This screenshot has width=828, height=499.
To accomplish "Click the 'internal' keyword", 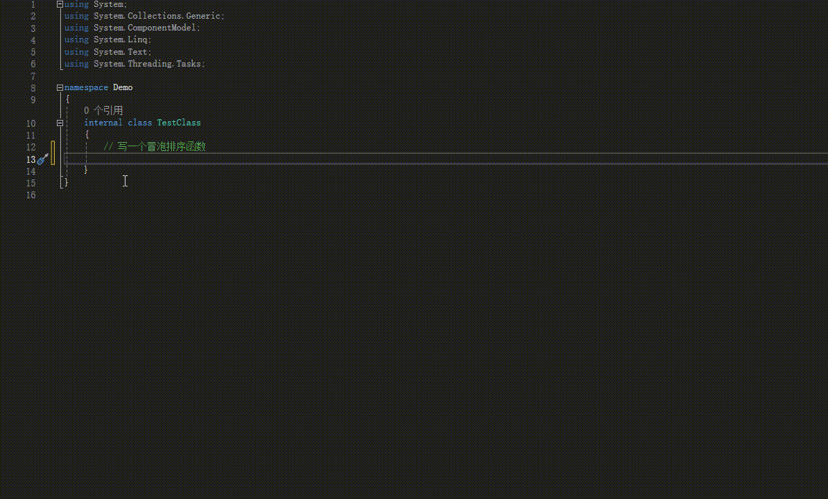I will (x=103, y=123).
